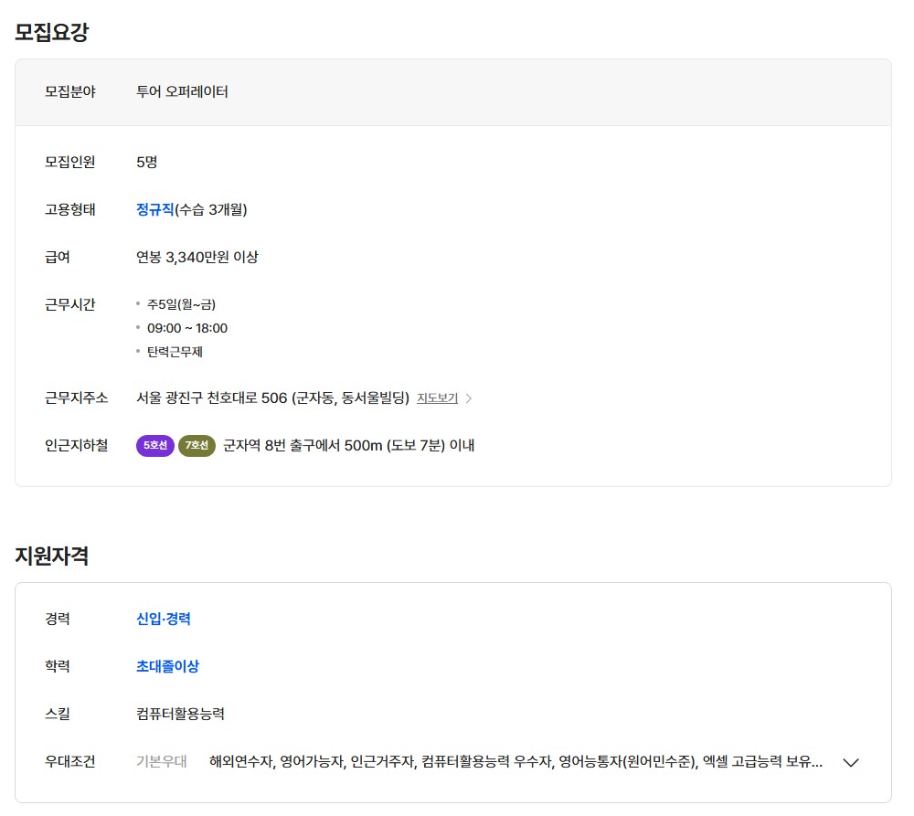The height and width of the screenshot is (816, 914).
Task: Click the purple 5호선 subway badge
Action: point(154,446)
